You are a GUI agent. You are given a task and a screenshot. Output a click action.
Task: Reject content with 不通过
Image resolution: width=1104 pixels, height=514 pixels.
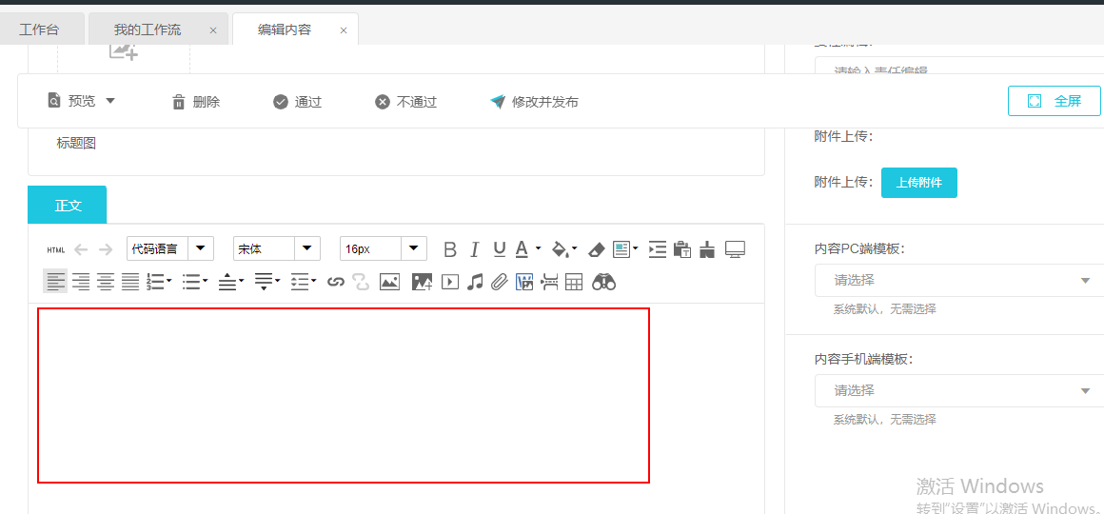405,102
